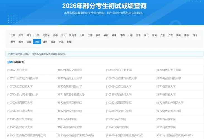Open (10722)咸阳师范学院 entry

coord(119,103)
